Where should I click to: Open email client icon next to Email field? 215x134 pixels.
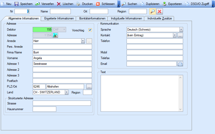click(180, 64)
